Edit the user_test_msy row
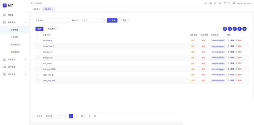The image size is (254, 125). pyautogui.click(x=231, y=80)
